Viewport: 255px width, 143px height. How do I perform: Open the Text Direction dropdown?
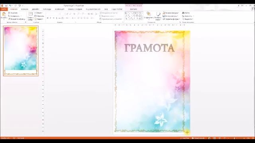point(109,13)
